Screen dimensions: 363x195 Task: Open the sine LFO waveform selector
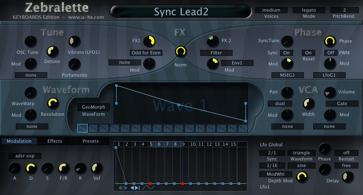point(301,166)
